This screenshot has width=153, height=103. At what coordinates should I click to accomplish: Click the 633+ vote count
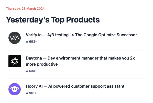[33, 71]
